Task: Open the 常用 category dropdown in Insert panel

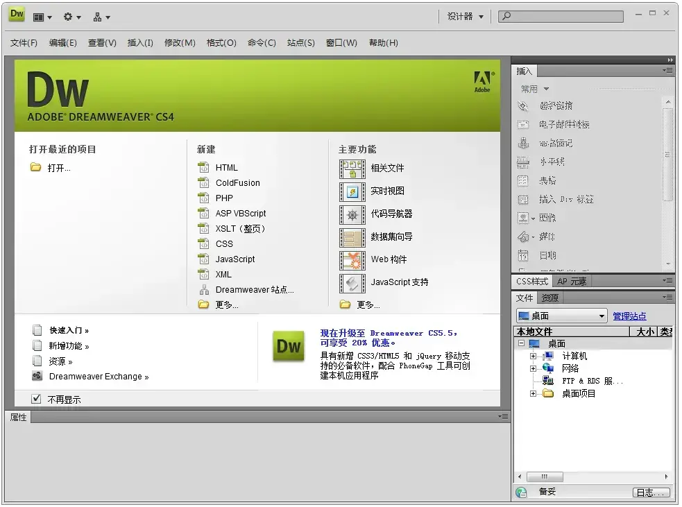Action: click(x=534, y=89)
